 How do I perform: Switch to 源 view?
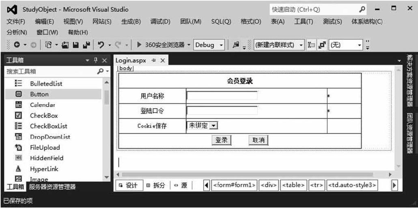[x=181, y=185]
